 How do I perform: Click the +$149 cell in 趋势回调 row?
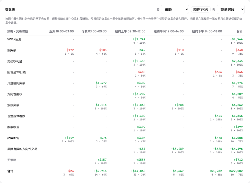click(x=69, y=138)
